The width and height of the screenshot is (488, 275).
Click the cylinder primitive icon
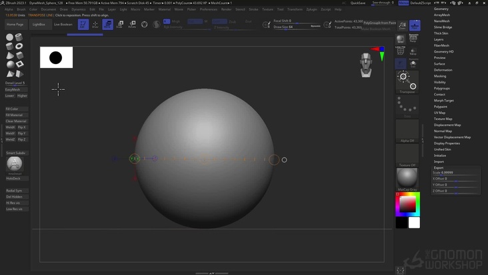click(x=9, y=47)
